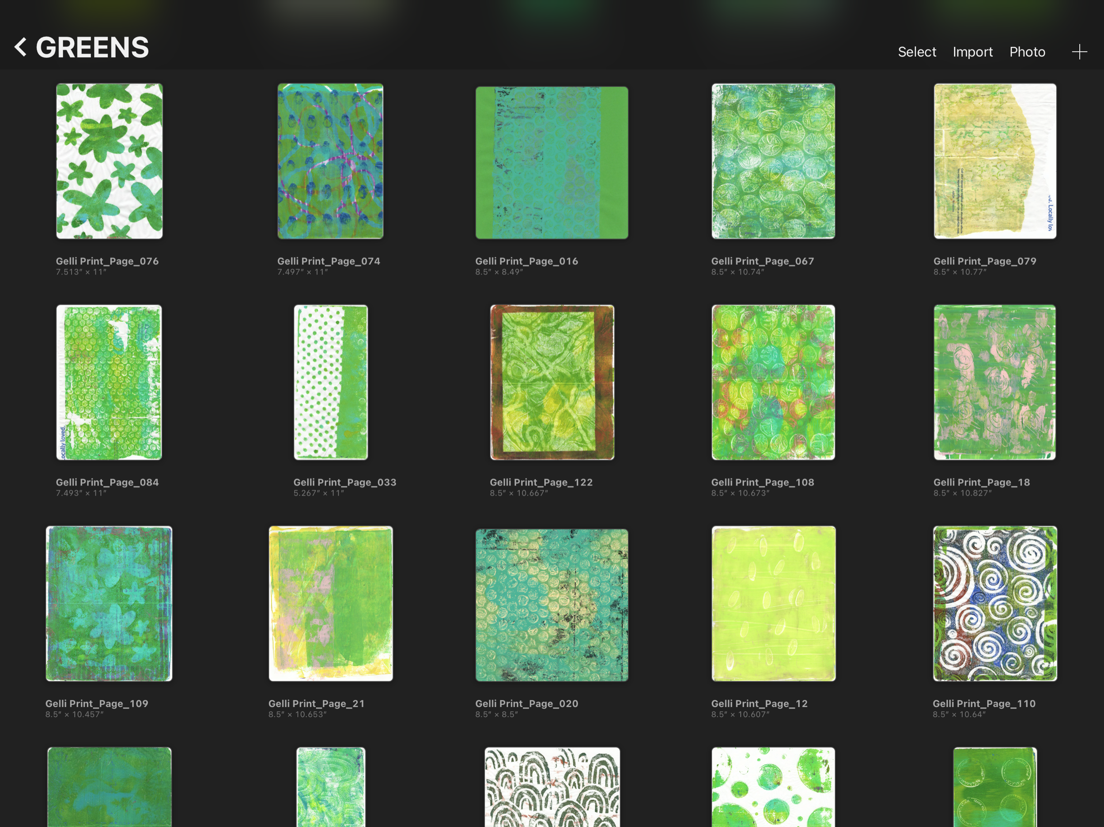
Task: Open the spiral pattern Gelli Print_Page_110 artwork
Action: tap(994, 604)
